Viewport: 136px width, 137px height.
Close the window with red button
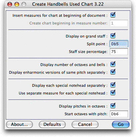coord(10,4)
